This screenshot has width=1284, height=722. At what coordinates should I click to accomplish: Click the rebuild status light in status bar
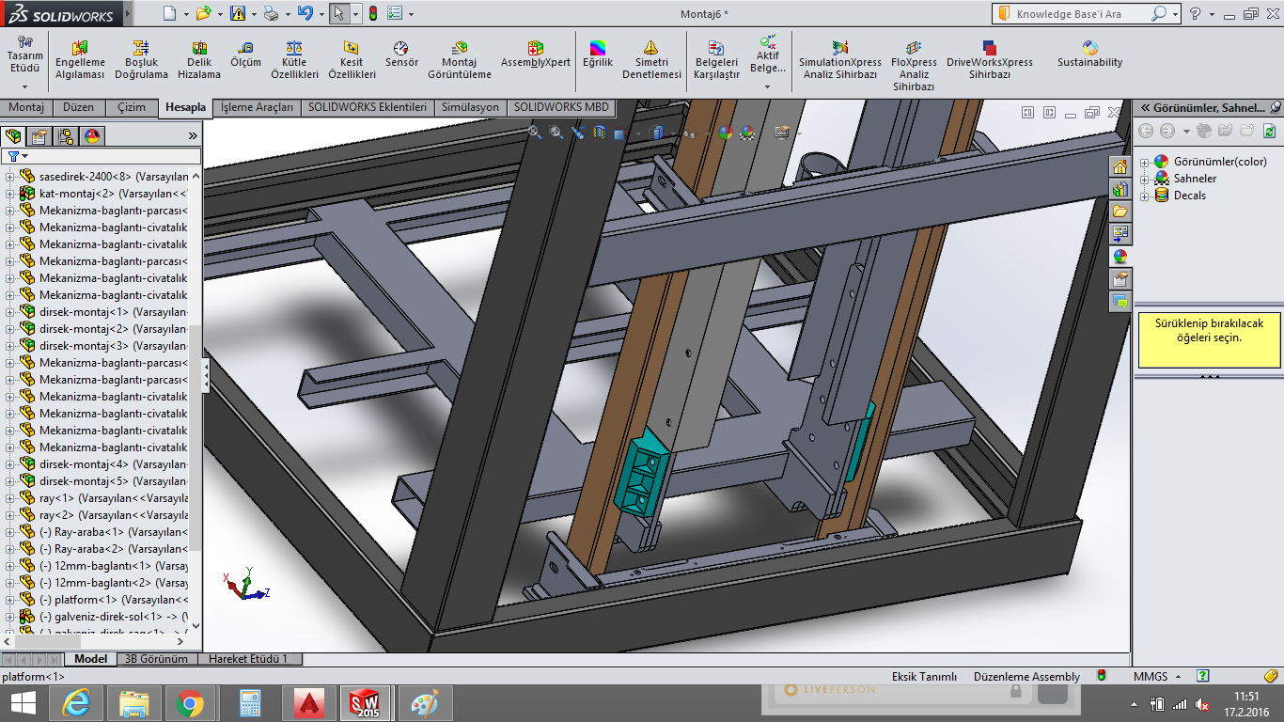click(x=1102, y=676)
